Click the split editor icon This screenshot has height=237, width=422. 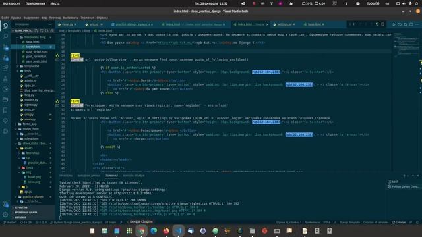tap(411, 24)
